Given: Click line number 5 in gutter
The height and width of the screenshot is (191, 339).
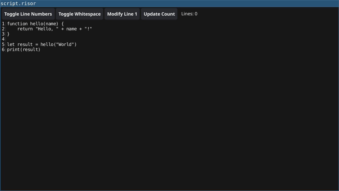Looking at the screenshot, I should click(3, 44).
